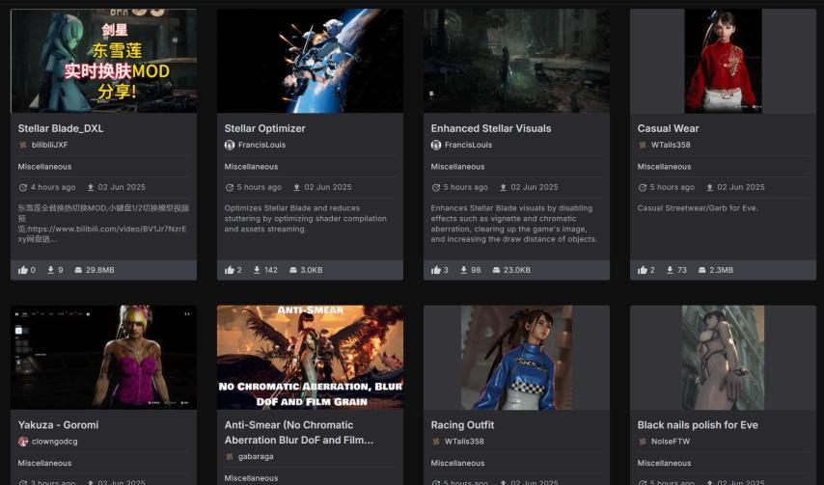Image resolution: width=824 pixels, height=485 pixels.
Task: Click the endorsements thumbs-up icon on Stellar Optimizer
Action: (230, 270)
